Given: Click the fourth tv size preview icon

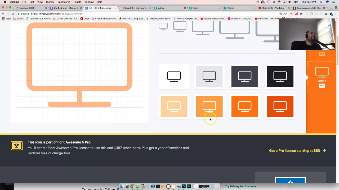Looking at the screenshot, I should [x=235, y=30].
